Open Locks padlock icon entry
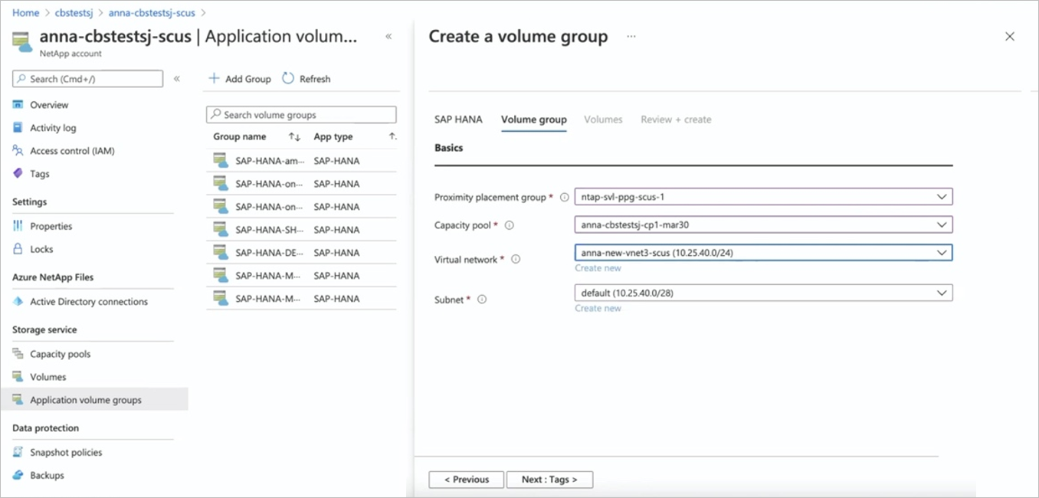This screenshot has height=498, width=1039. pos(18,249)
